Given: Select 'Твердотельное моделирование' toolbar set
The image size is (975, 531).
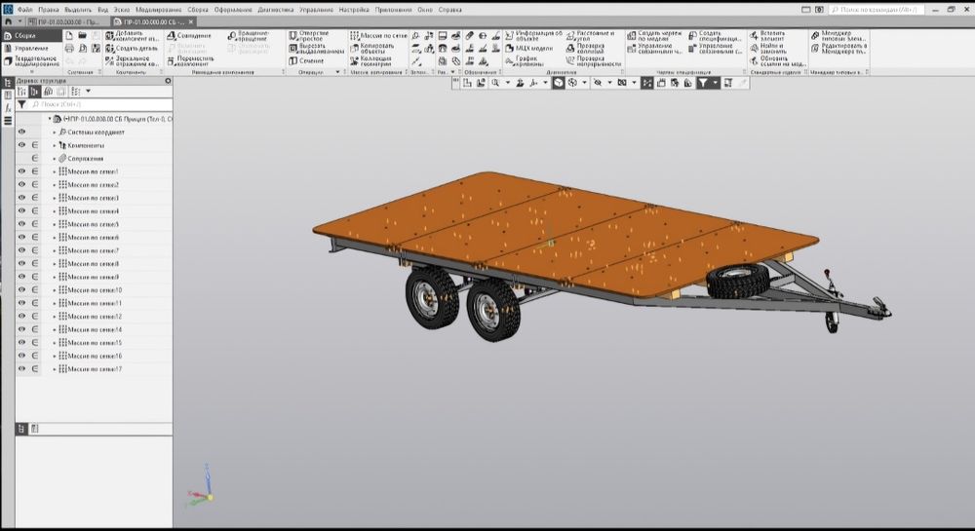Looking at the screenshot, I should tap(31, 60).
